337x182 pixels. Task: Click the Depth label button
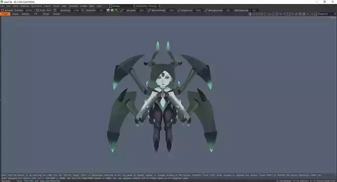(x=131, y=10)
